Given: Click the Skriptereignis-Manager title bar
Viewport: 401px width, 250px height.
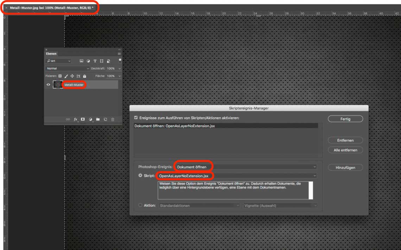Looking at the screenshot, I should (249, 108).
